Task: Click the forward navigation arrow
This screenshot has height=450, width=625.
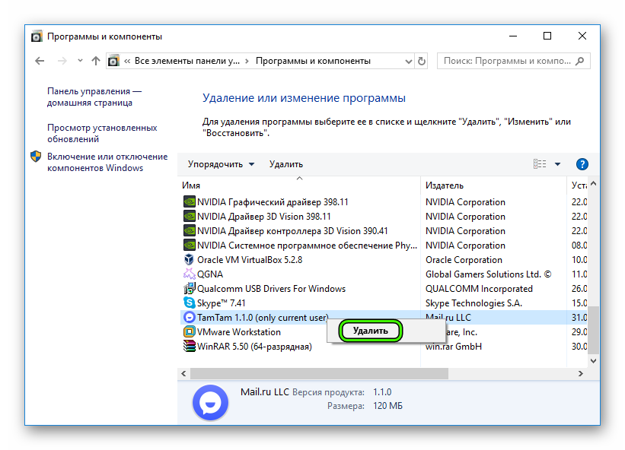Action: point(62,61)
